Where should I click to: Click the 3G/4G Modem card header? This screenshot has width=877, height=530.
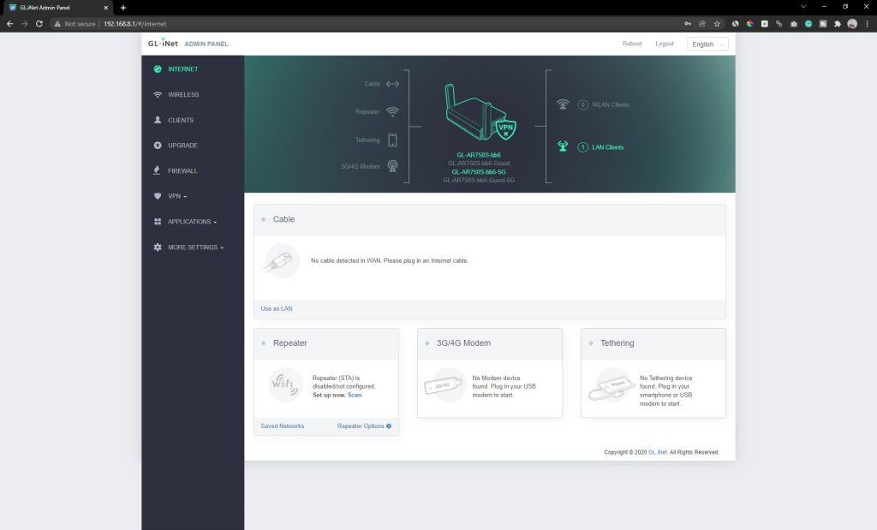click(490, 344)
